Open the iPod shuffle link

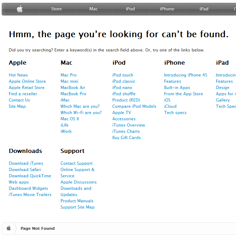[x=124, y=94]
